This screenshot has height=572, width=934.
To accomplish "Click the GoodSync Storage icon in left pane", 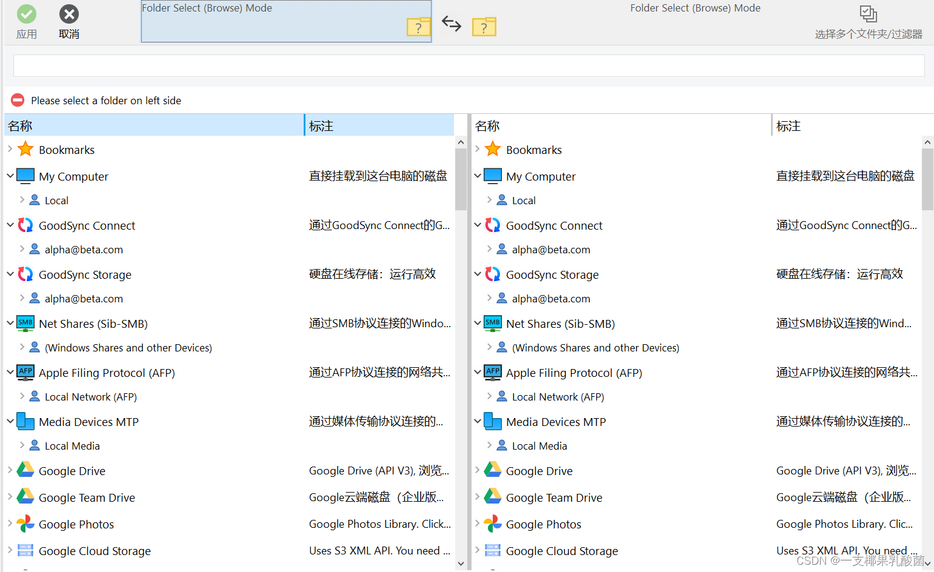I will click(25, 274).
